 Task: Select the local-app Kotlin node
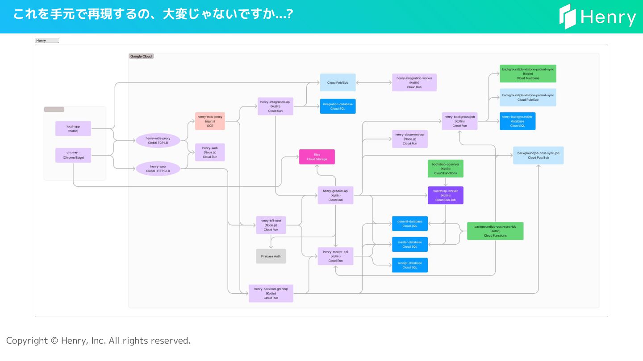[x=73, y=128]
